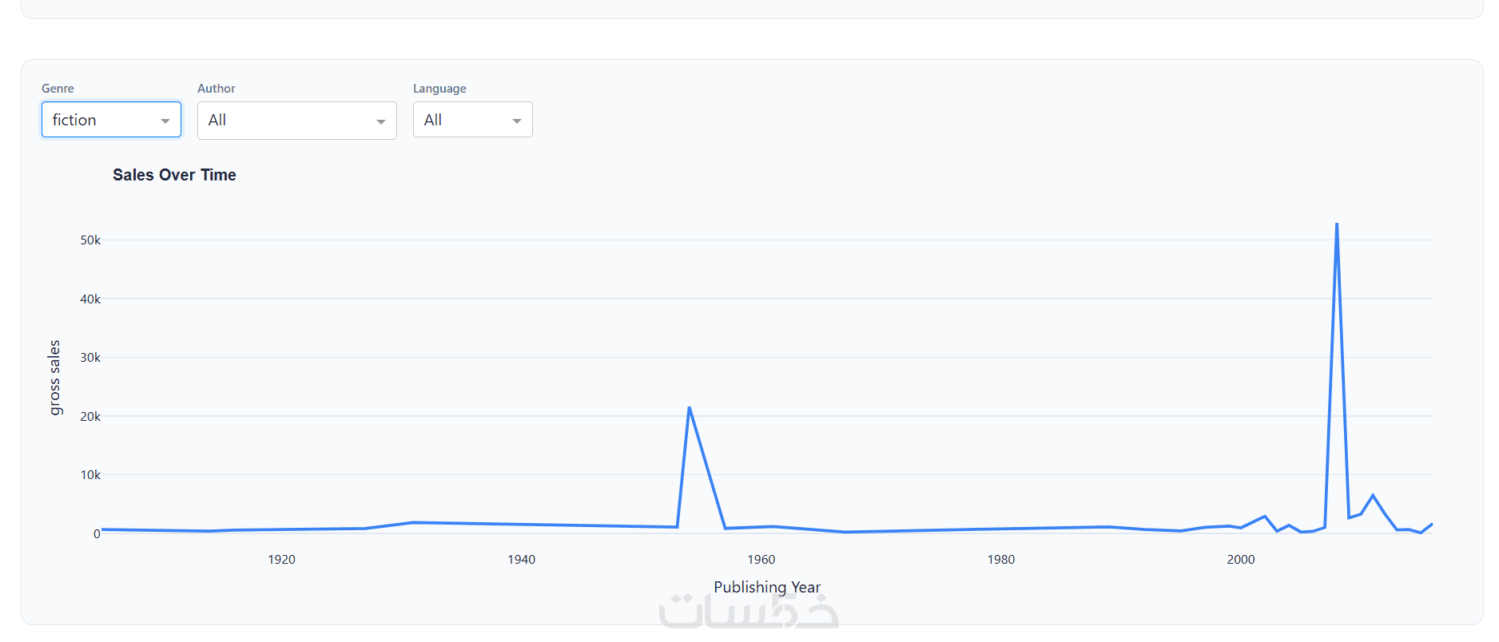The image size is (1499, 642).
Task: Click the Genre field label
Action: (58, 89)
